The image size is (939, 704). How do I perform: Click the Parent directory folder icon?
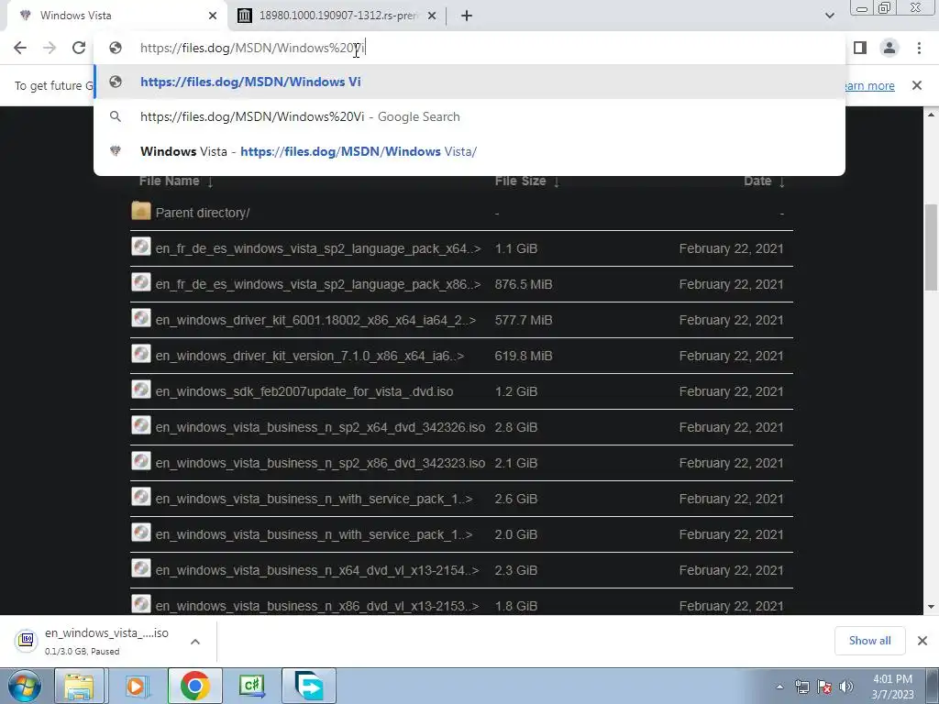tap(140, 211)
